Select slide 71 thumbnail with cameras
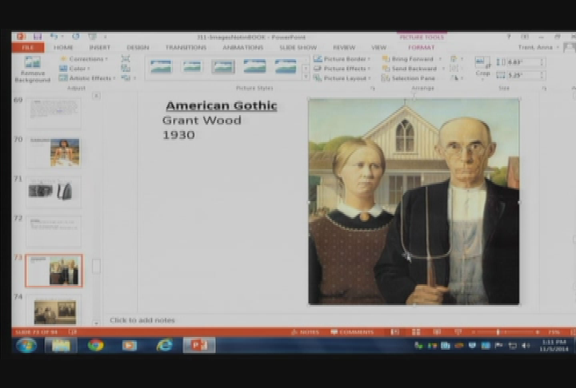This screenshot has height=388, width=576. (54, 192)
